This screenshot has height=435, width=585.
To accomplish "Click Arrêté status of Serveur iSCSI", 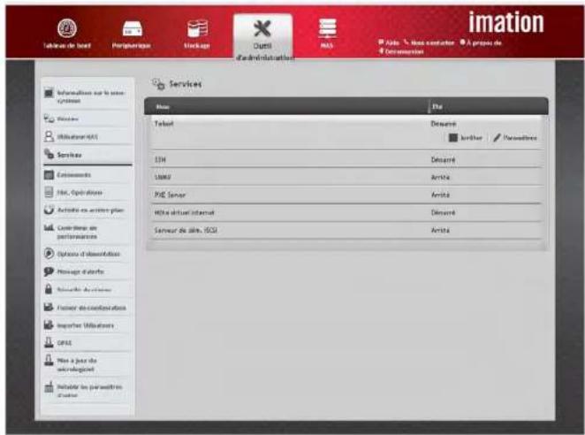I will pos(440,231).
